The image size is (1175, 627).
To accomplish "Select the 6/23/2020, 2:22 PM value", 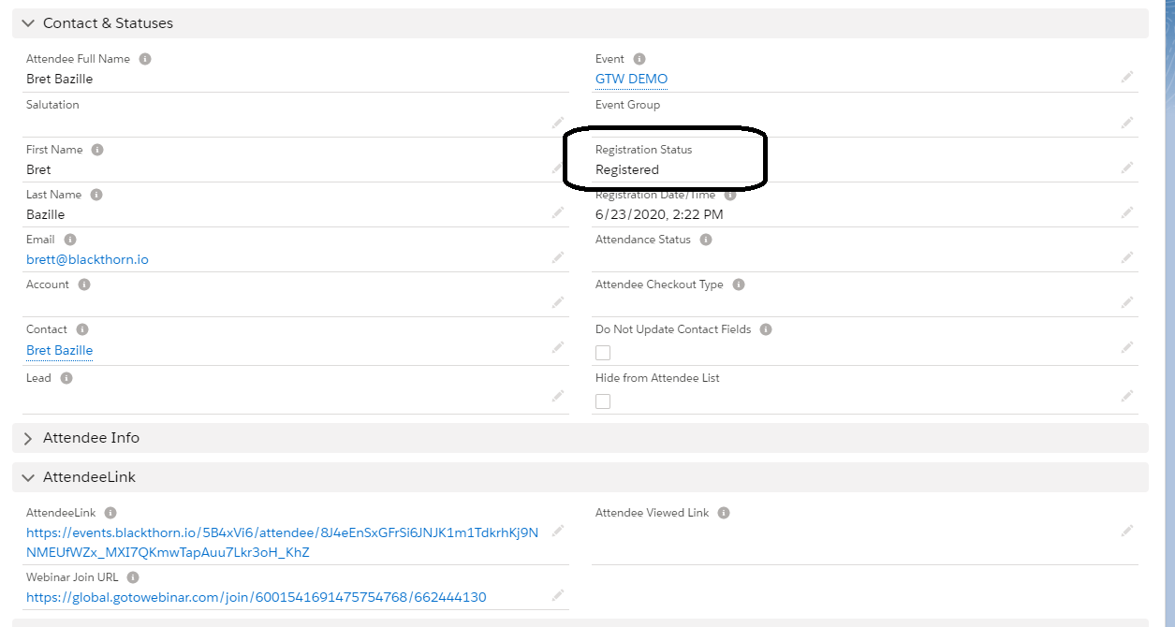I will point(659,215).
